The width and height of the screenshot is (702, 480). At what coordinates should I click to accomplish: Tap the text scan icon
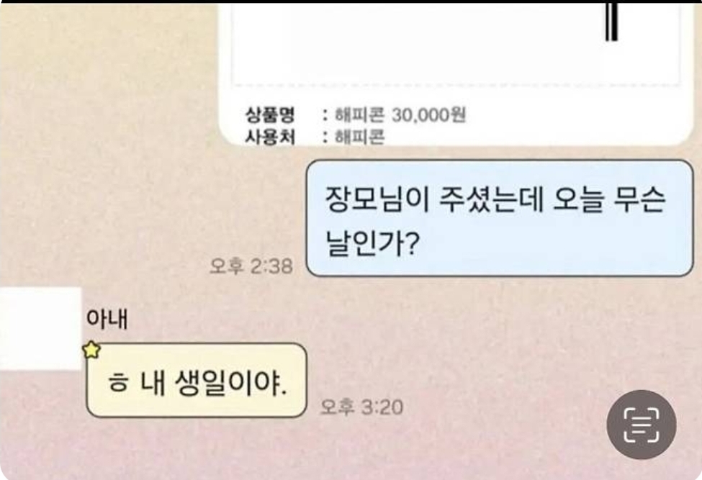point(641,425)
